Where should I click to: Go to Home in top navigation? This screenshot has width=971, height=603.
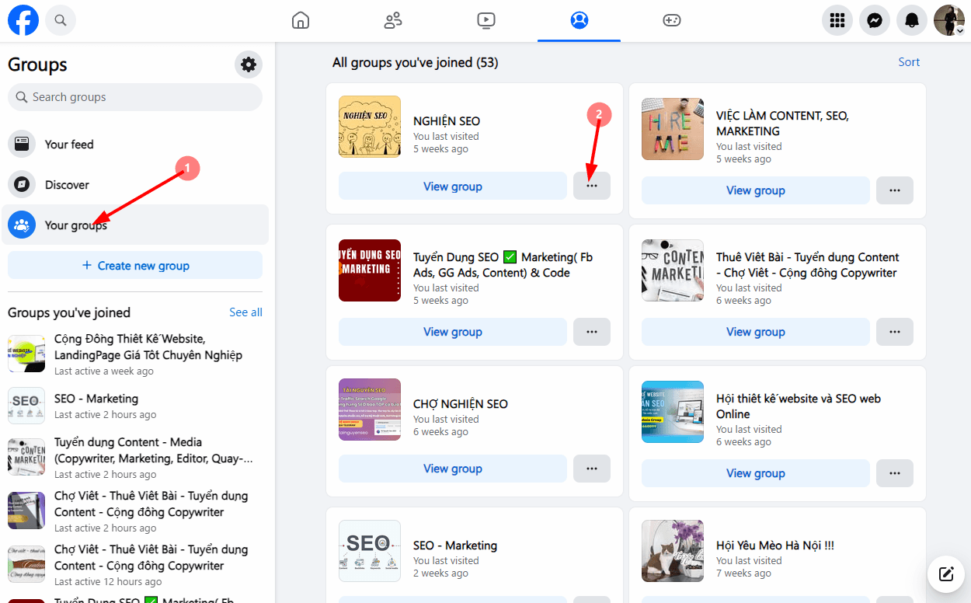point(301,21)
